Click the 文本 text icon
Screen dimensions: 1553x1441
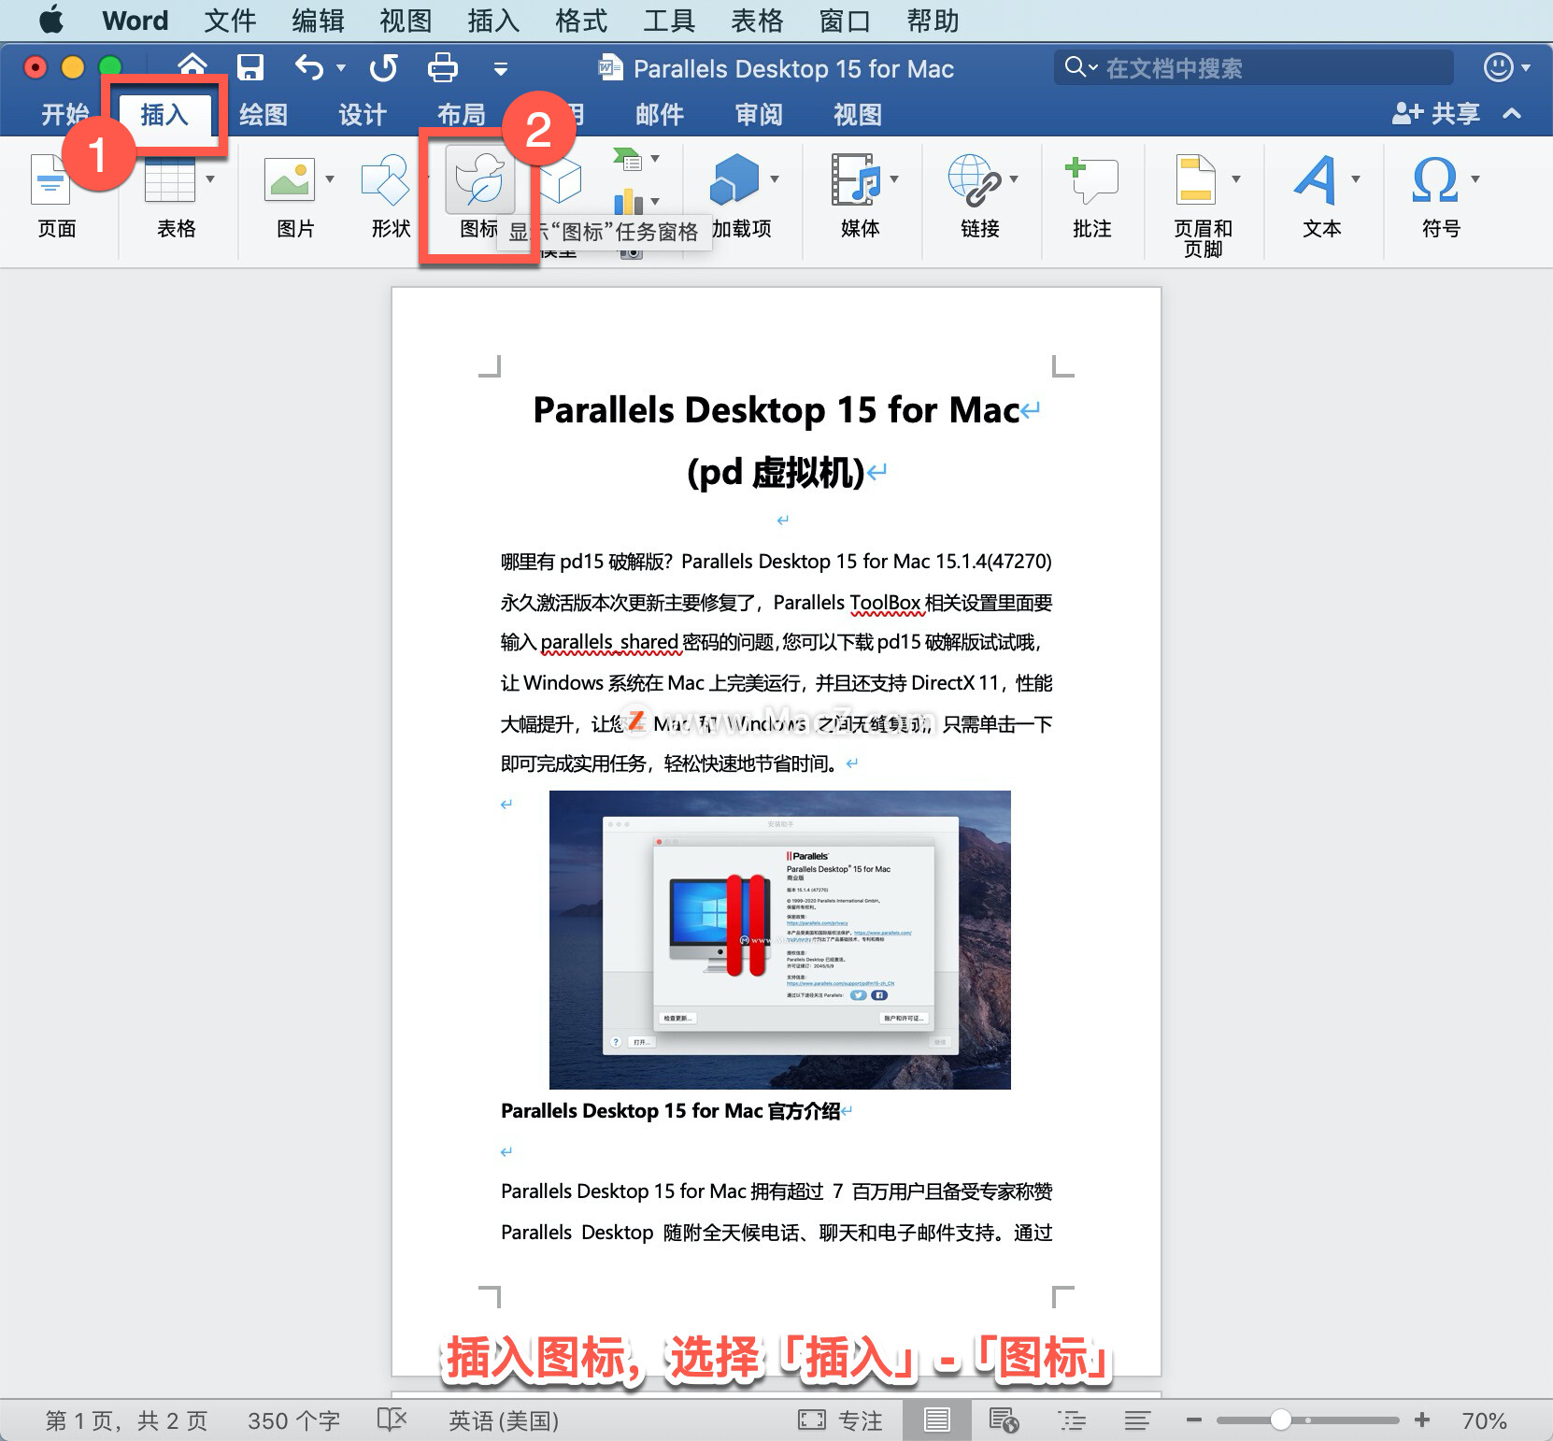(x=1317, y=178)
